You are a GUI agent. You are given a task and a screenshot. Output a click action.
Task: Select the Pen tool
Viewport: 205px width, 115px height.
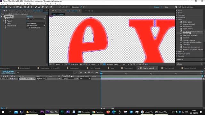(29, 7)
